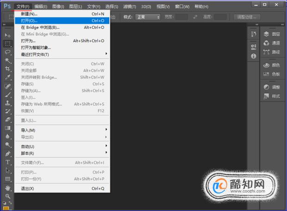Open the 色板 (Swatches) panel
The image size is (287, 211).
coord(272,74)
